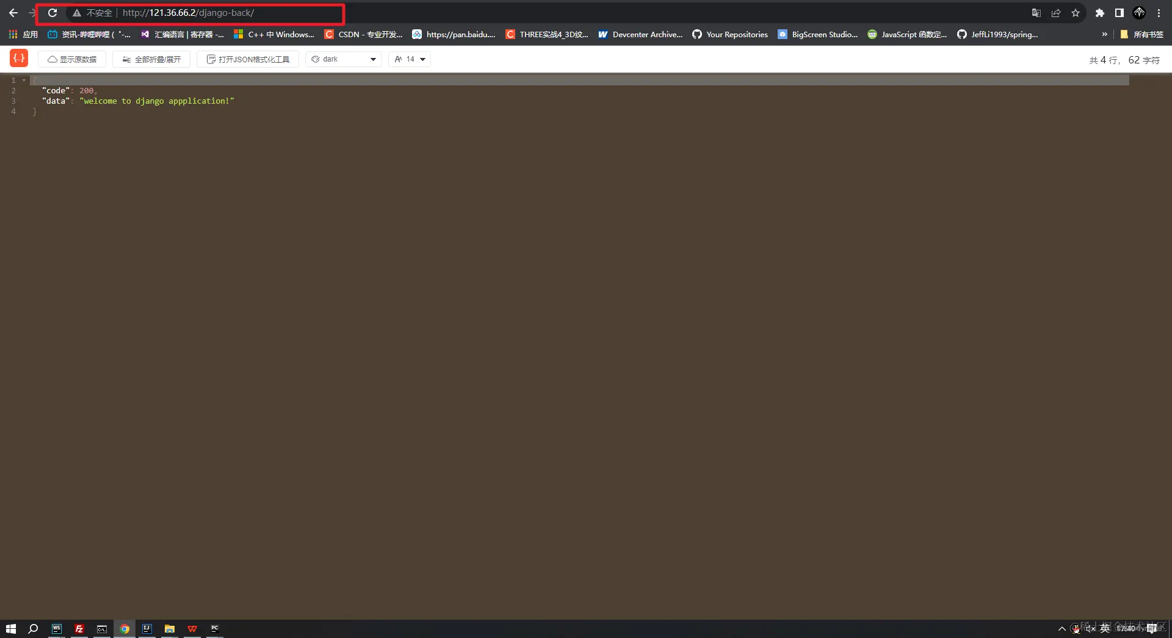Open the 所有书签 all bookmarks folder
The height and width of the screenshot is (638, 1172).
click(1141, 34)
